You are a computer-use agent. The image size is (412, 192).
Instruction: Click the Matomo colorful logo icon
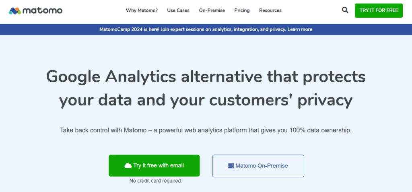(15, 10)
